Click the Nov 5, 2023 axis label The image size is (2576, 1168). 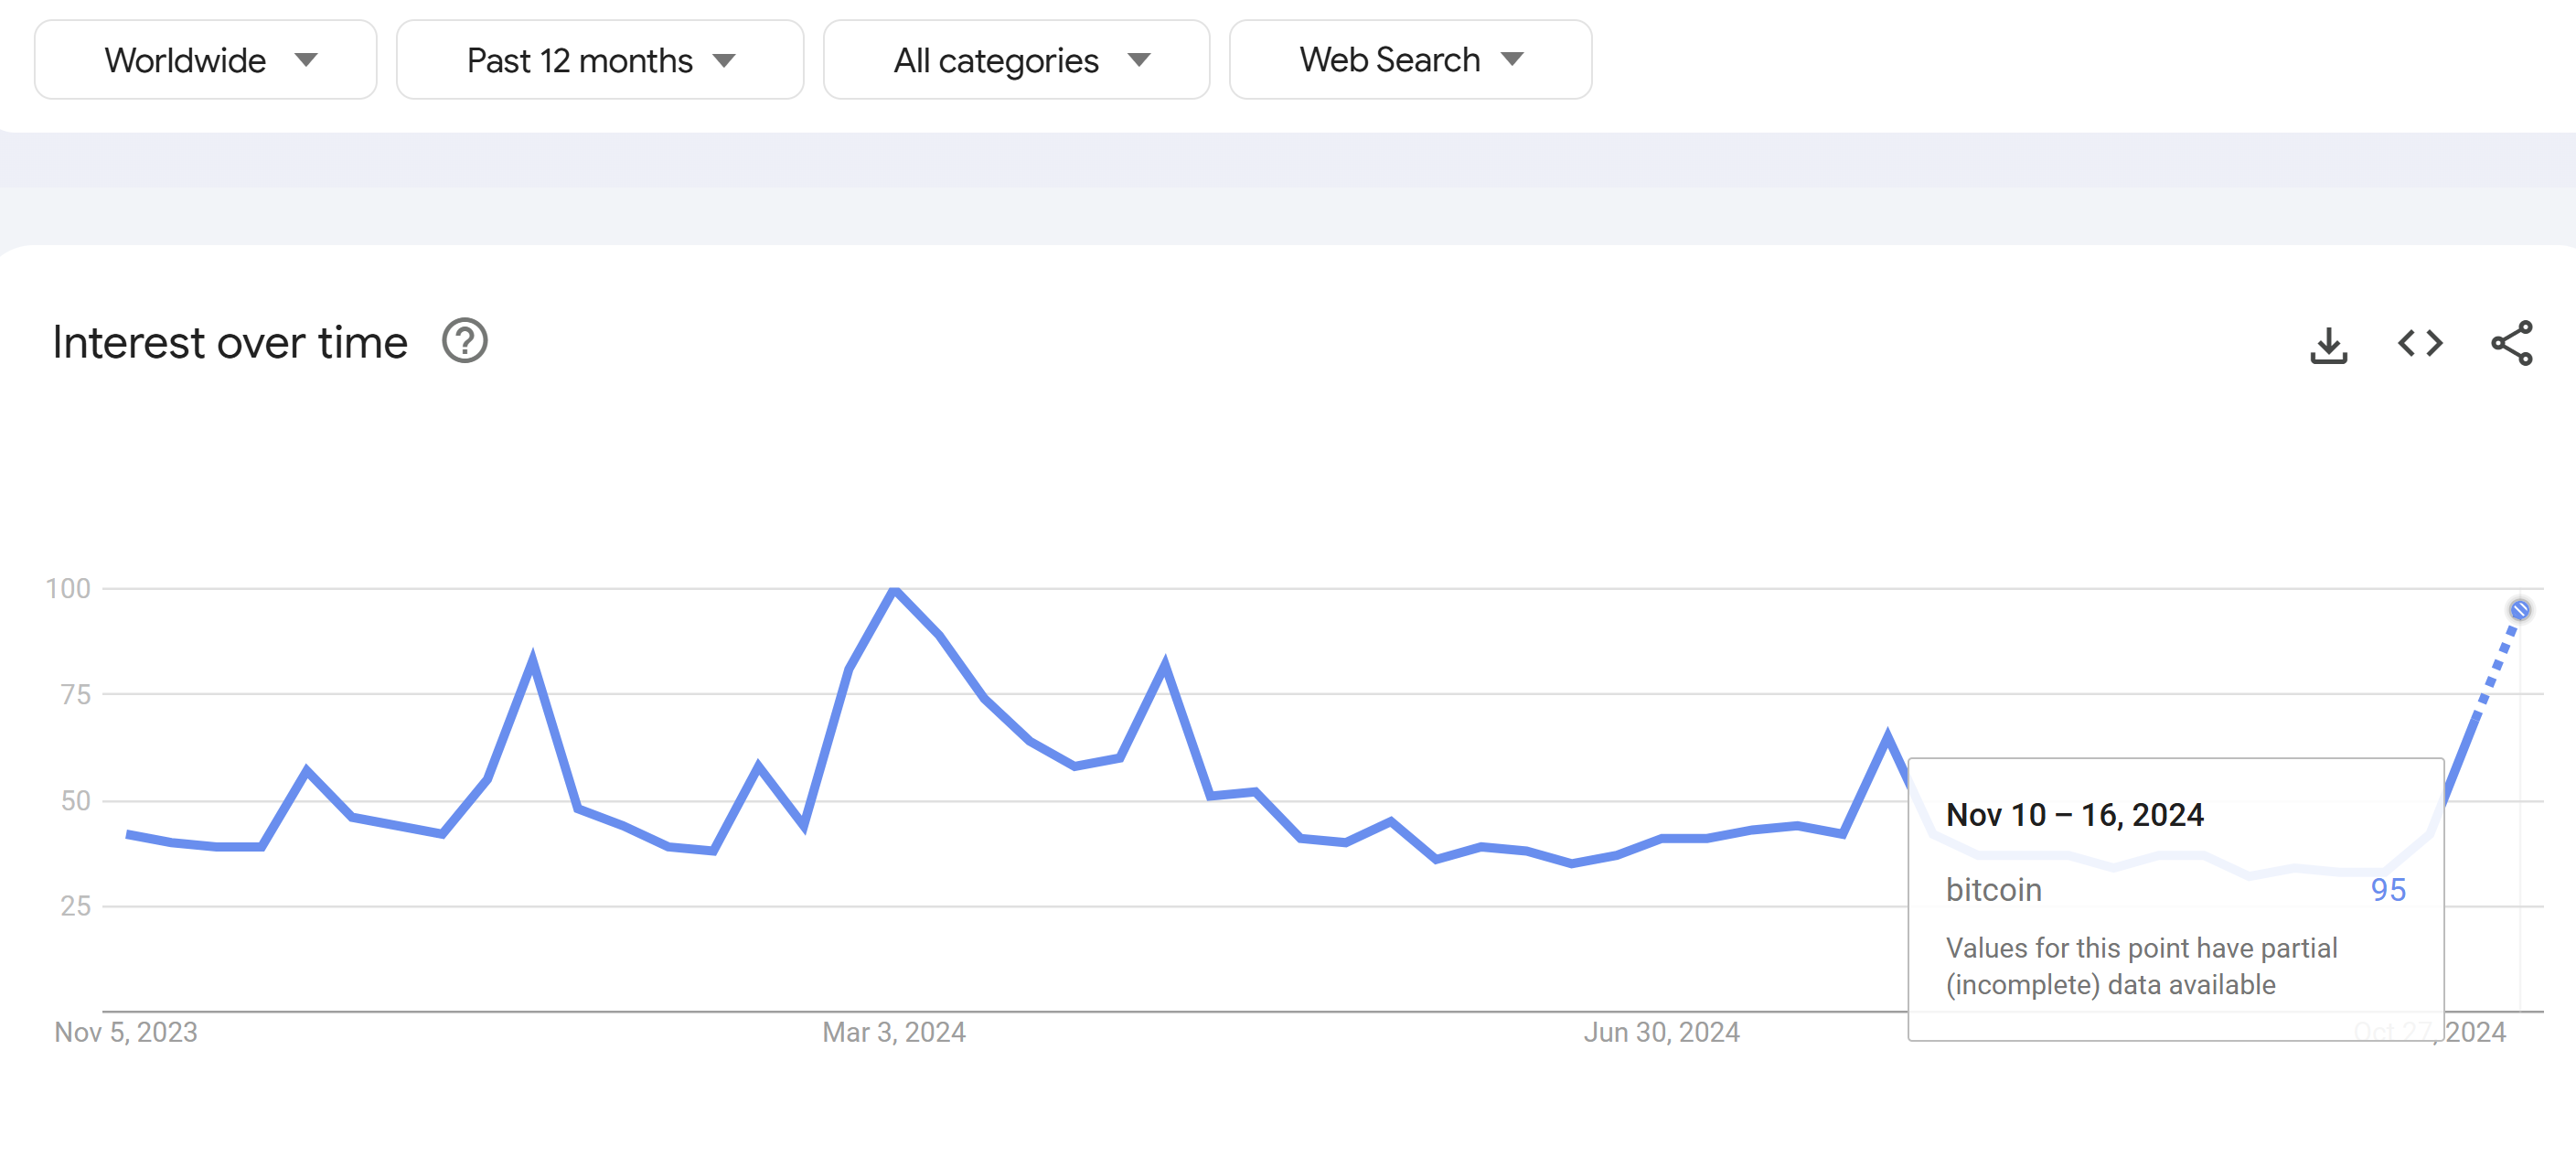coord(128,1032)
